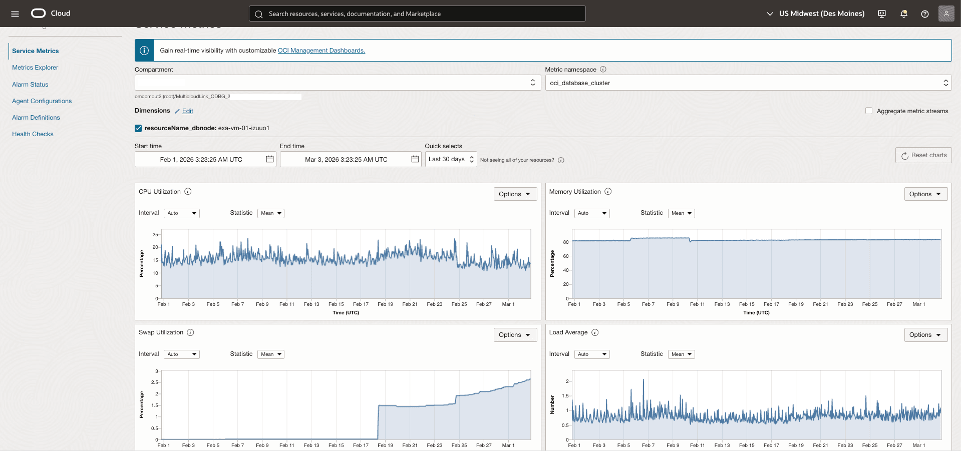The height and width of the screenshot is (451, 961).
Task: Open the Help question mark menu
Action: point(925,14)
